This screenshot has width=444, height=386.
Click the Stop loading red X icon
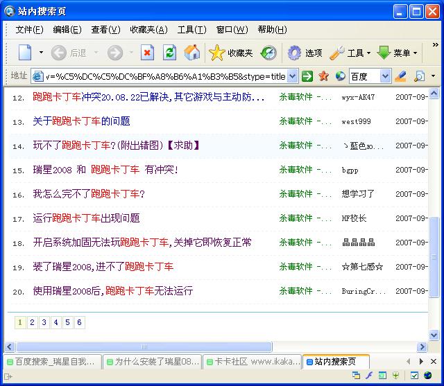coord(147,53)
